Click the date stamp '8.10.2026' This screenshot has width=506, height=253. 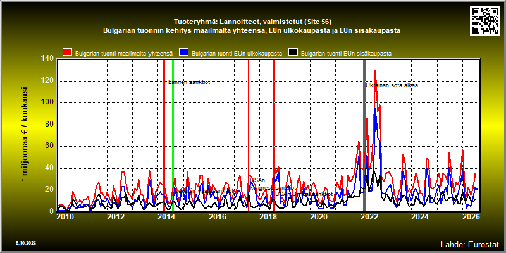click(26, 243)
